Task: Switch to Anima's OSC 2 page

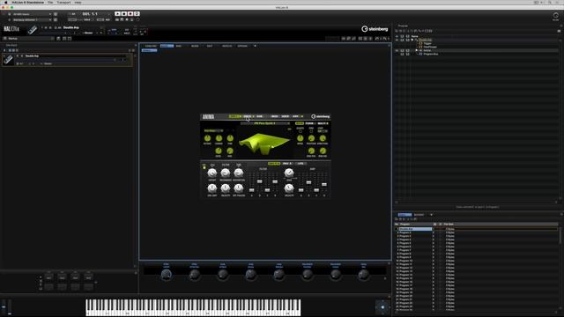Action: point(247,116)
